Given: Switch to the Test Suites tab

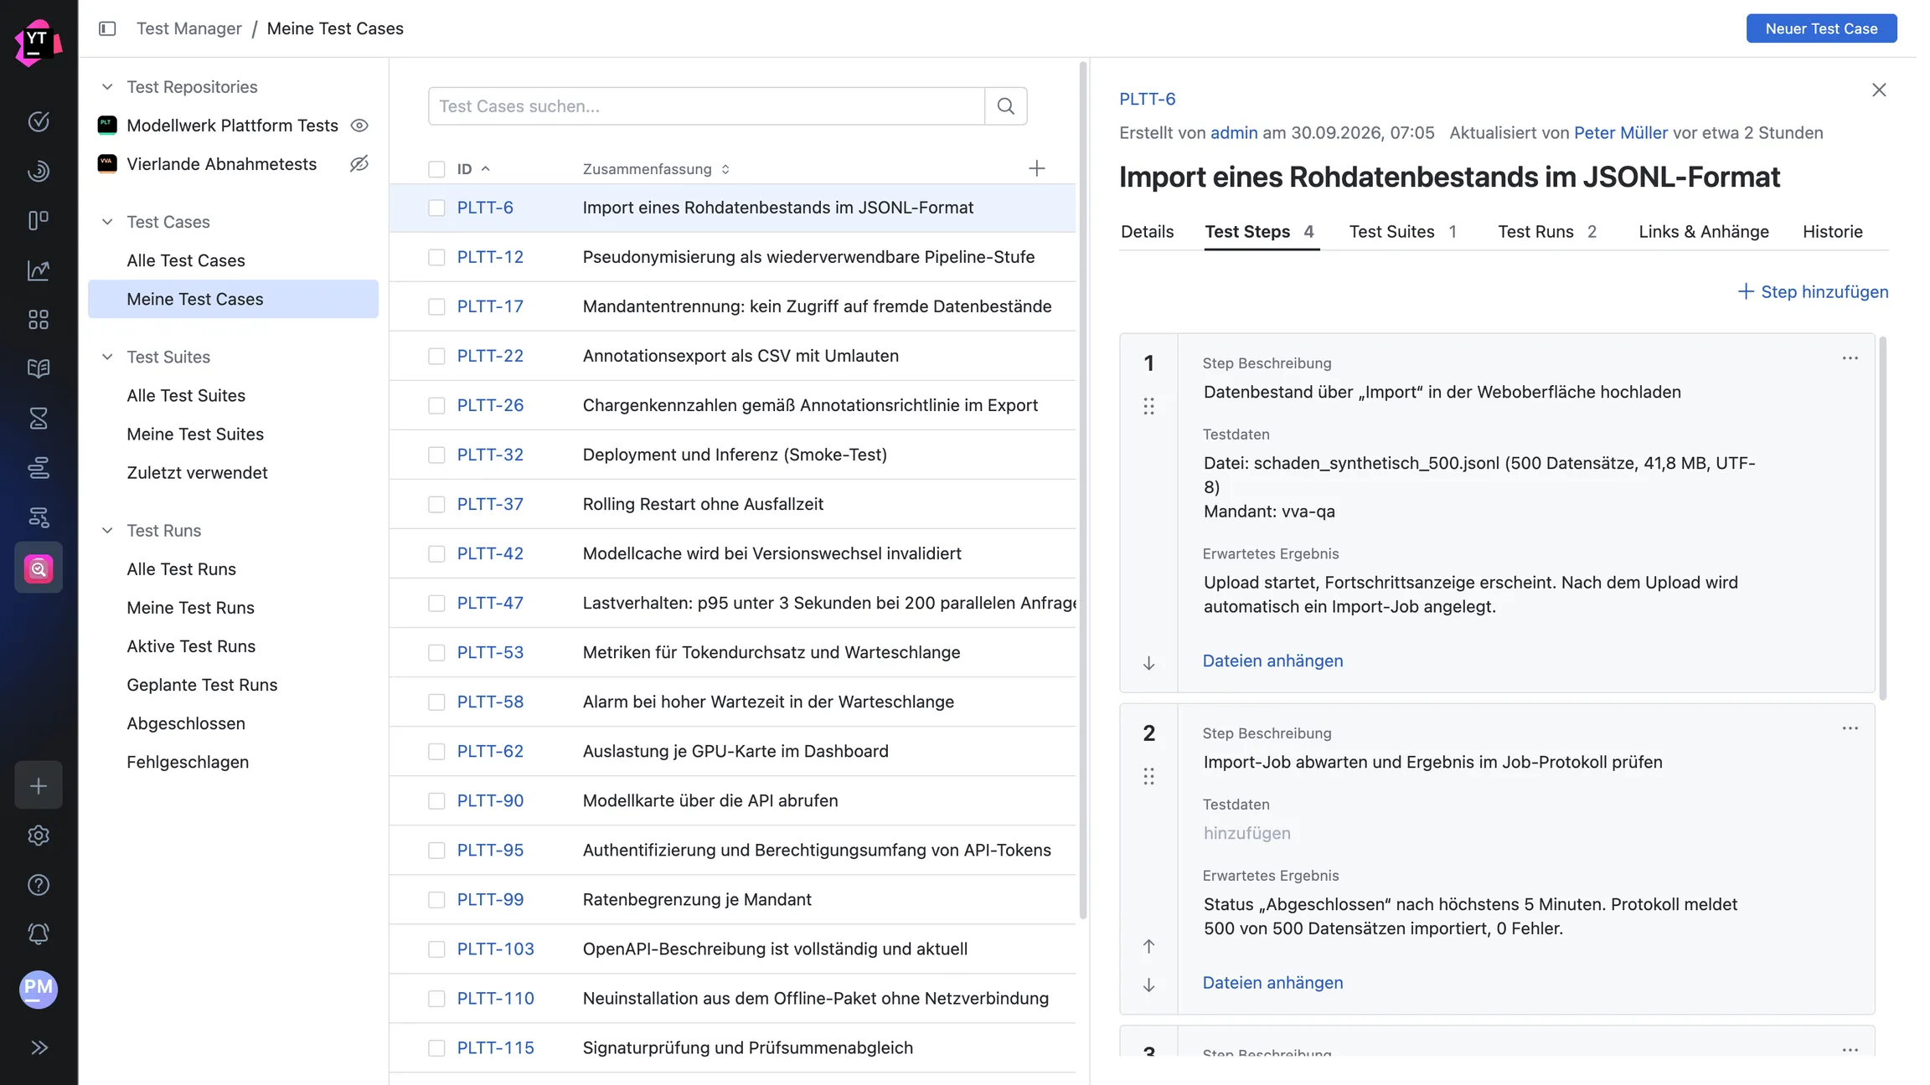Looking at the screenshot, I should point(1402,232).
